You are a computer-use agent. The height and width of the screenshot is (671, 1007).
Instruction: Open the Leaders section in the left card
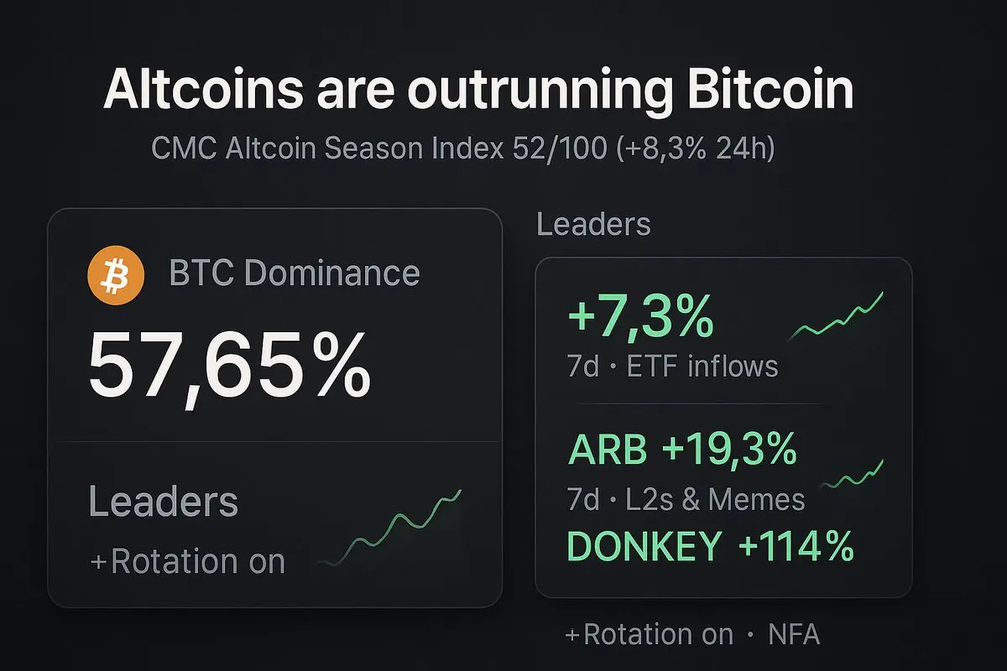164,502
